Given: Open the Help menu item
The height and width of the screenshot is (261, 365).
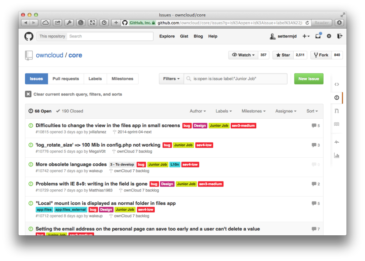Looking at the screenshot, I should coord(212,36).
